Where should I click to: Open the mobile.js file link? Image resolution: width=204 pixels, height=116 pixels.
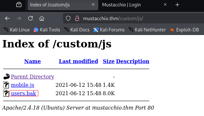(x=22, y=85)
